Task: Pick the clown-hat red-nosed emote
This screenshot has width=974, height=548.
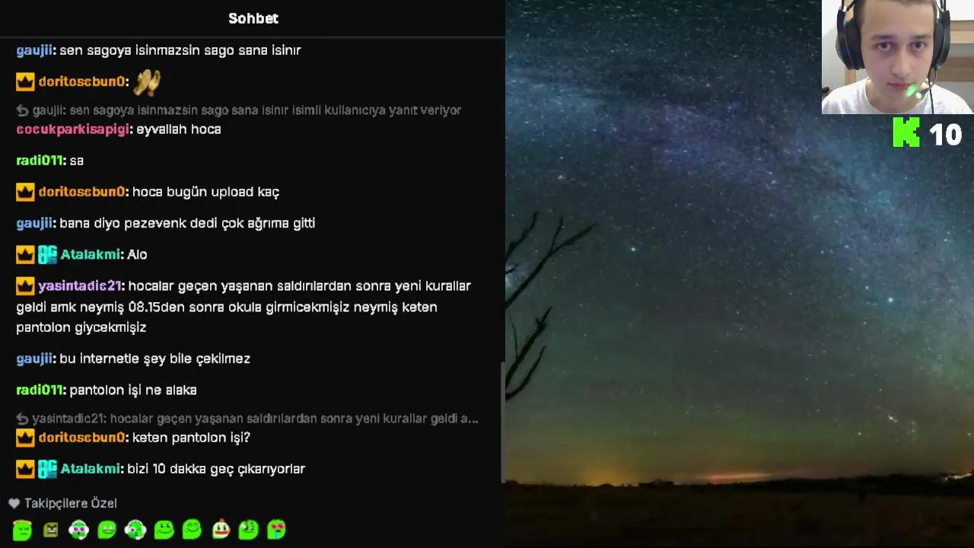Action: tap(221, 529)
